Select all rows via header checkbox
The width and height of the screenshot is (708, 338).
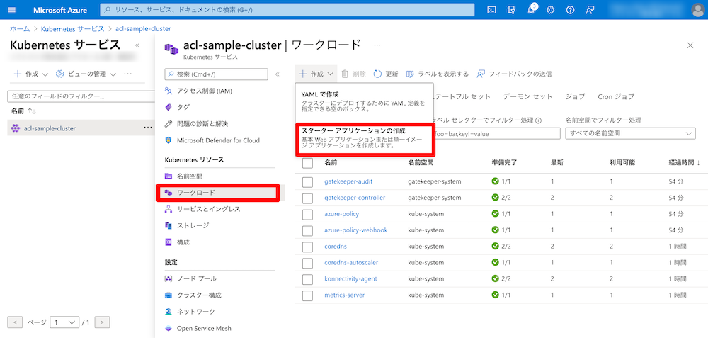(307, 163)
